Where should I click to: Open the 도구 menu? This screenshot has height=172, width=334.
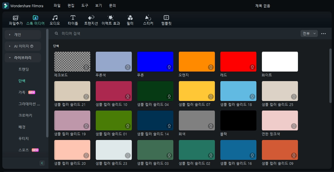coord(85,6)
